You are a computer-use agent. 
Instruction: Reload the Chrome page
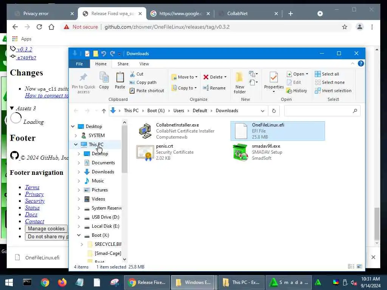pyautogui.click(x=39, y=27)
